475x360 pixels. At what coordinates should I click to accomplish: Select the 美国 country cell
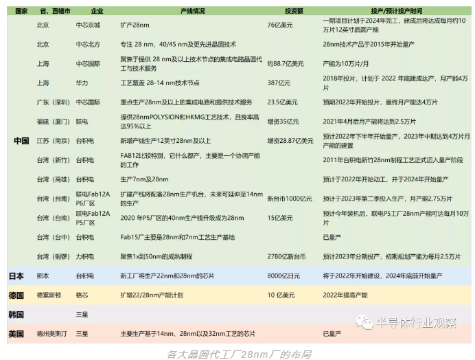[16, 334]
